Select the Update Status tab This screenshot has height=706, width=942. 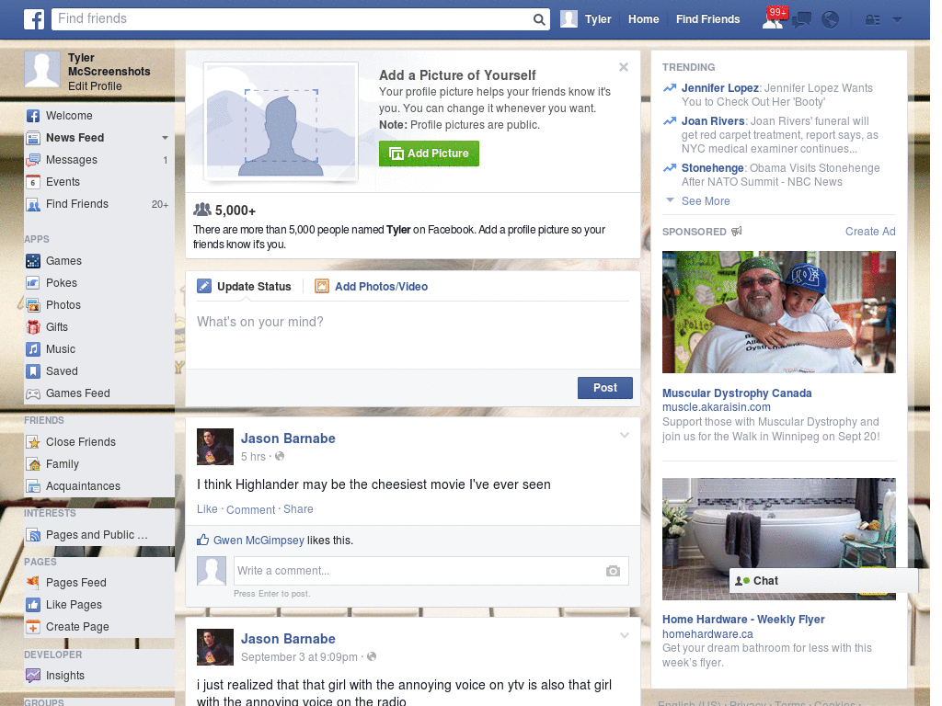tap(244, 287)
